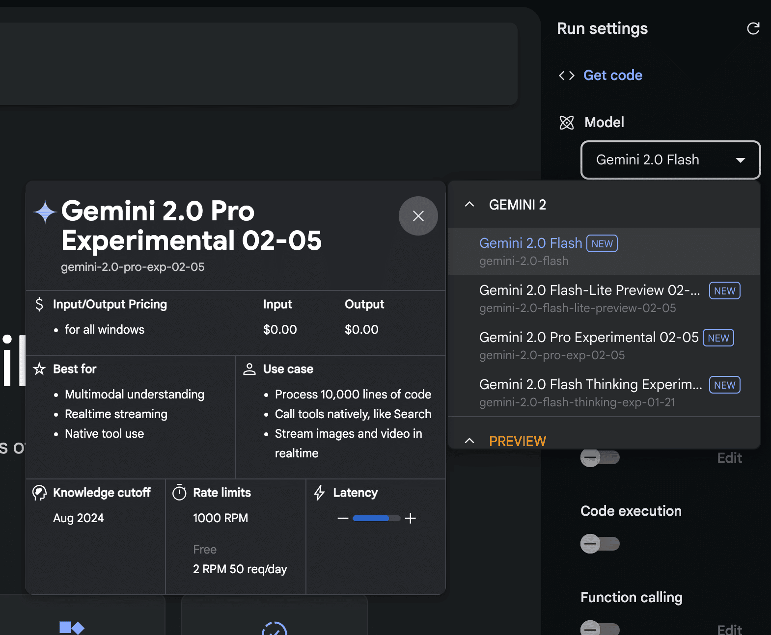Click the Gemini sparkle star icon
The image size is (771, 635).
(x=45, y=212)
